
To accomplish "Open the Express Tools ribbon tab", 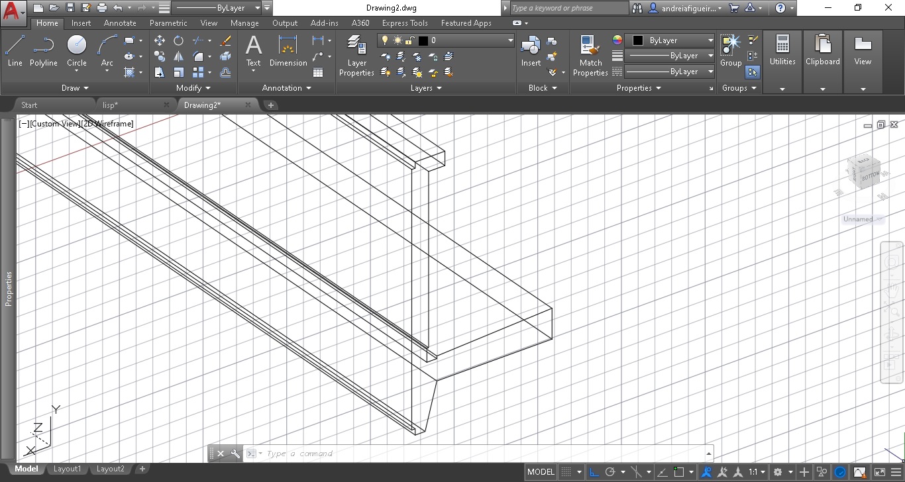I will coord(405,23).
